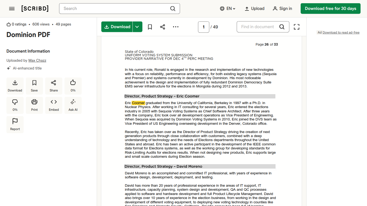Click the share icon in document toolbar
Viewport: 367px width, 206px height.
(x=163, y=27)
